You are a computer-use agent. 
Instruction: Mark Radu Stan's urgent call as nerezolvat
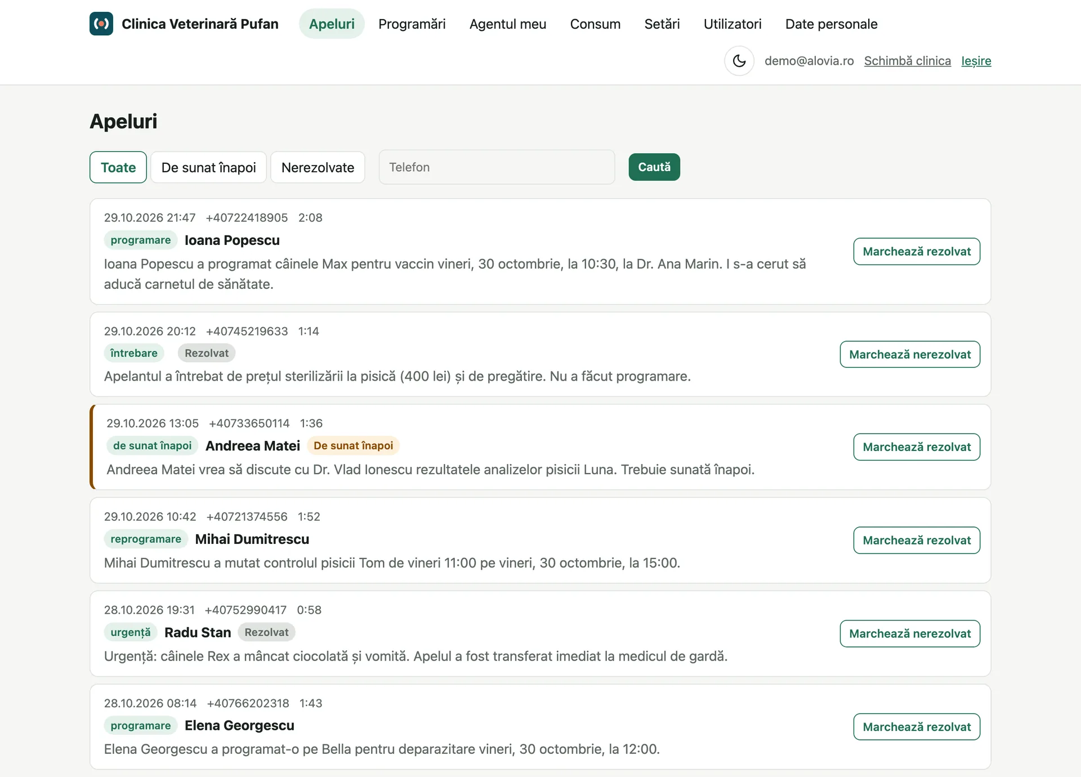(910, 634)
